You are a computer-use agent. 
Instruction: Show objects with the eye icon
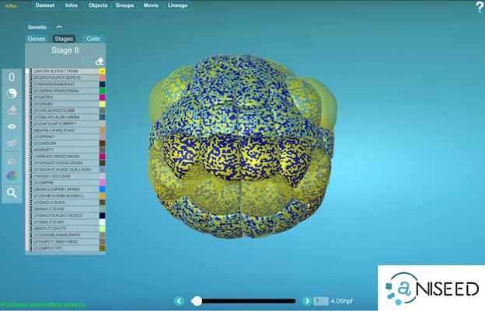point(12,126)
